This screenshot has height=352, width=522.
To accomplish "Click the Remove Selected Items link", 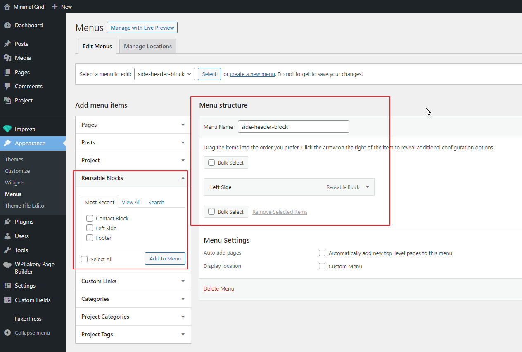I will [x=280, y=212].
